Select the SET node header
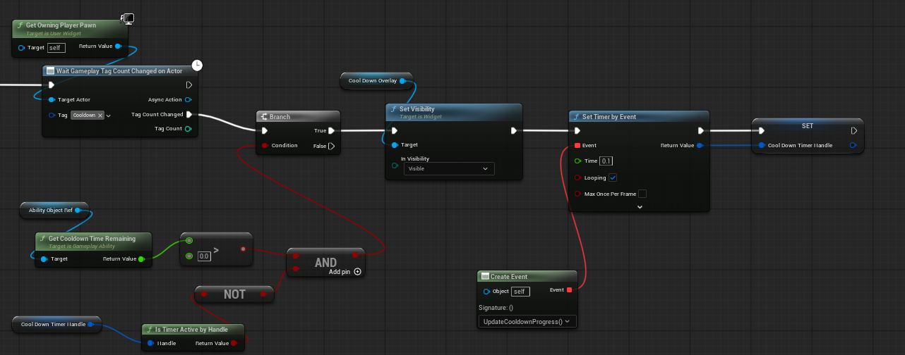Screen dimensions: 905x355 pos(808,126)
